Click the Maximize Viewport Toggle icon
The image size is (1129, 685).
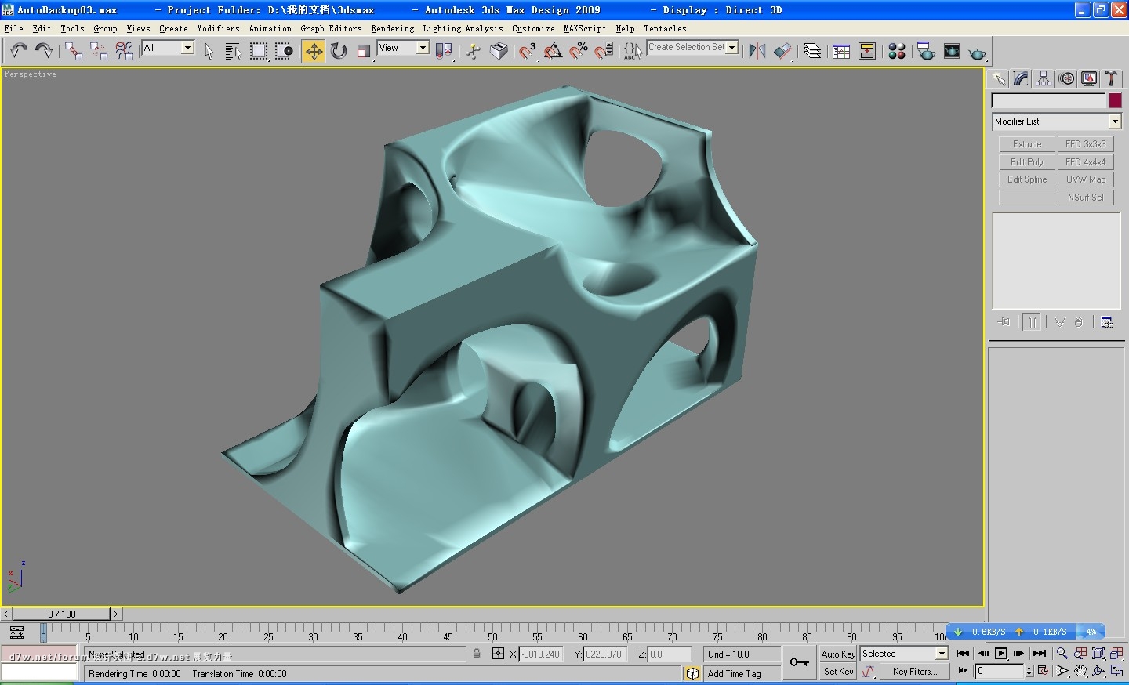(x=1117, y=671)
